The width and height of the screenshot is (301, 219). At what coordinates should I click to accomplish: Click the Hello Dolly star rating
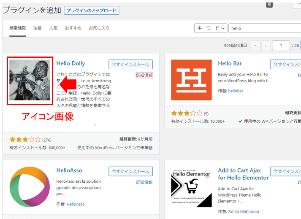pyautogui.click(x=25, y=140)
